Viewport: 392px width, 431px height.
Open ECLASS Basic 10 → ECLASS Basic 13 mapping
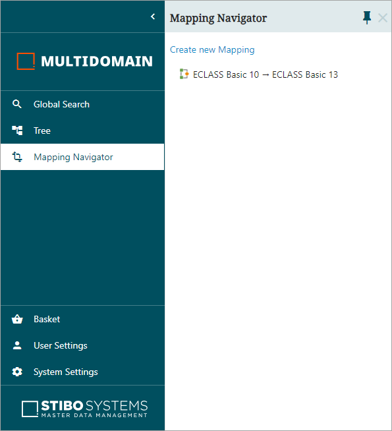[266, 74]
